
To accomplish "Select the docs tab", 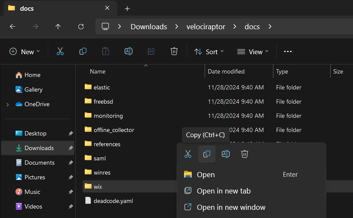I will tap(60, 8).
